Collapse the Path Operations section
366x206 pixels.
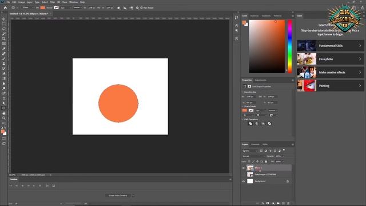click(242, 120)
